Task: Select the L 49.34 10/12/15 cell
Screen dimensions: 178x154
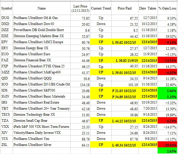Action: point(125,145)
